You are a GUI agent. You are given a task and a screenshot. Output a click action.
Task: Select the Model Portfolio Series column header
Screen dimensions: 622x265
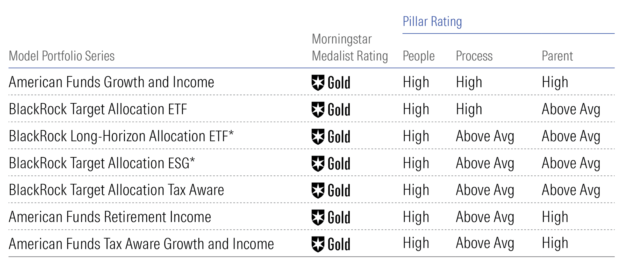coord(62,56)
